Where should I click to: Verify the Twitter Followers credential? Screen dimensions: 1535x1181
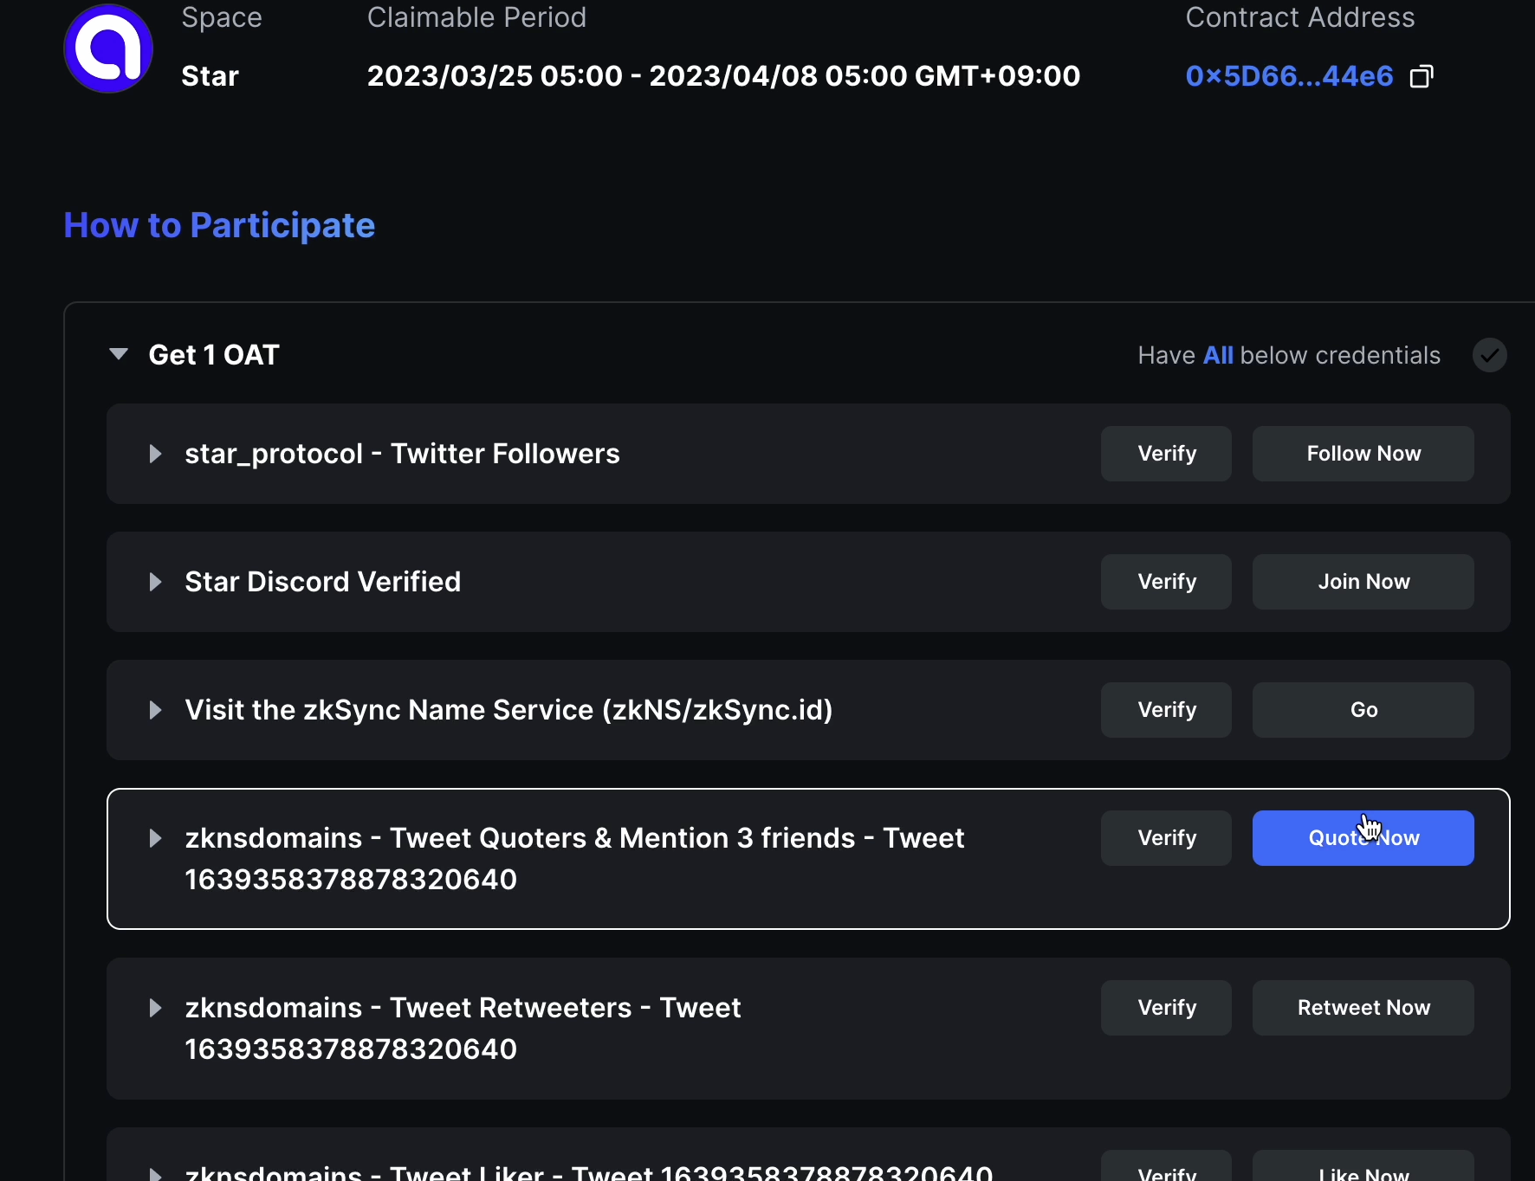coord(1166,454)
